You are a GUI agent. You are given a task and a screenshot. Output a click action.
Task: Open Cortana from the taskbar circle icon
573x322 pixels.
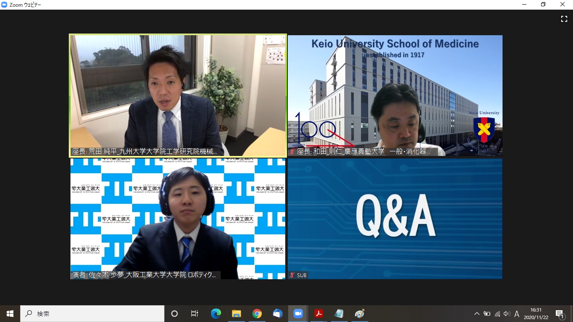(175, 314)
